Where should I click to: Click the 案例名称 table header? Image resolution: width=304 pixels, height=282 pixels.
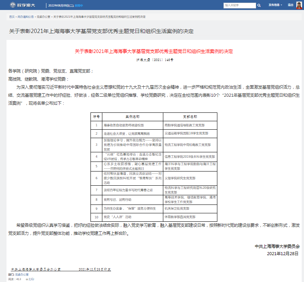pyautogui.click(x=133, y=117)
